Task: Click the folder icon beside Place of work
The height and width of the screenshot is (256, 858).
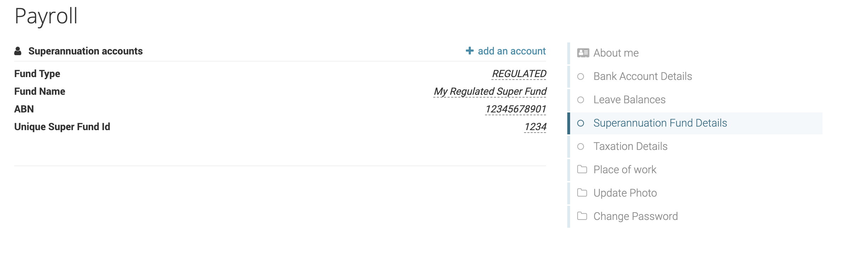Action: [x=582, y=169]
